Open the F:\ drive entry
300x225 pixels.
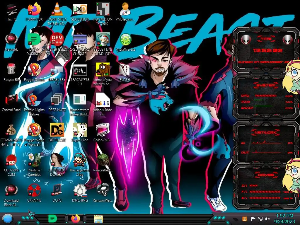267,192
